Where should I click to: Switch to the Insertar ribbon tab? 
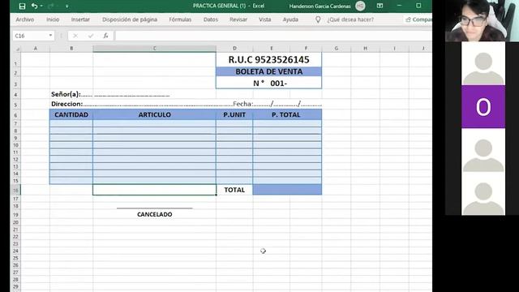[80, 19]
